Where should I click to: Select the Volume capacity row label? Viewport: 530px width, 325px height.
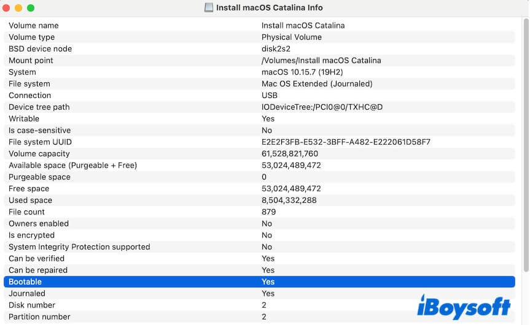click(x=39, y=154)
